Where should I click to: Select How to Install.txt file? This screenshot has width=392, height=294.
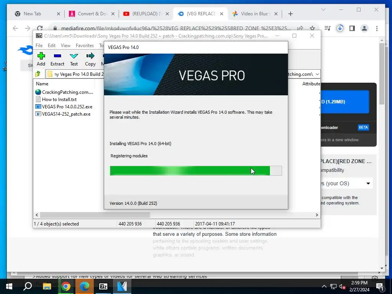point(56,99)
